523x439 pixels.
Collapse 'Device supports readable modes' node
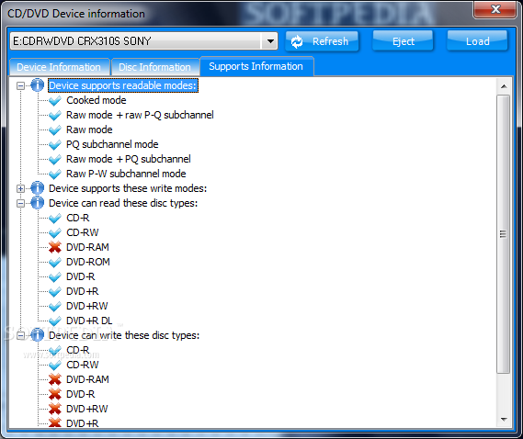coord(20,86)
